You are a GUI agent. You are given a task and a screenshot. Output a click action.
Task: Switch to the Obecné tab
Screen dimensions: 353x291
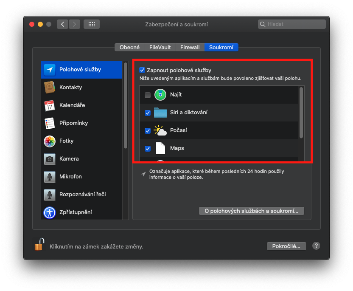click(x=129, y=47)
